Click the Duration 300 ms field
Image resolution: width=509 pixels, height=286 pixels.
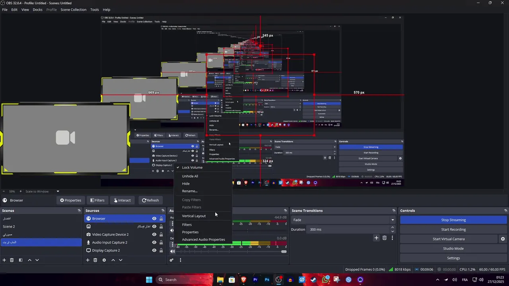pyautogui.click(x=349, y=230)
